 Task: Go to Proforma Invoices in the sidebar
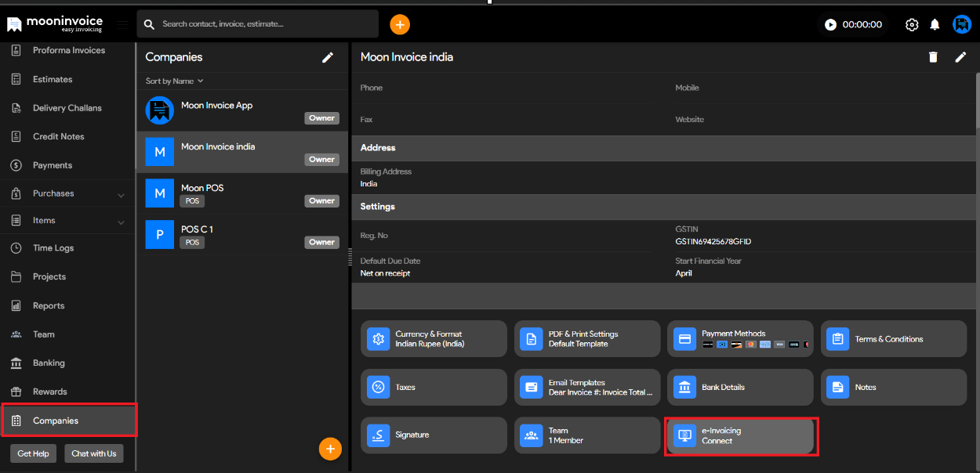click(x=68, y=50)
